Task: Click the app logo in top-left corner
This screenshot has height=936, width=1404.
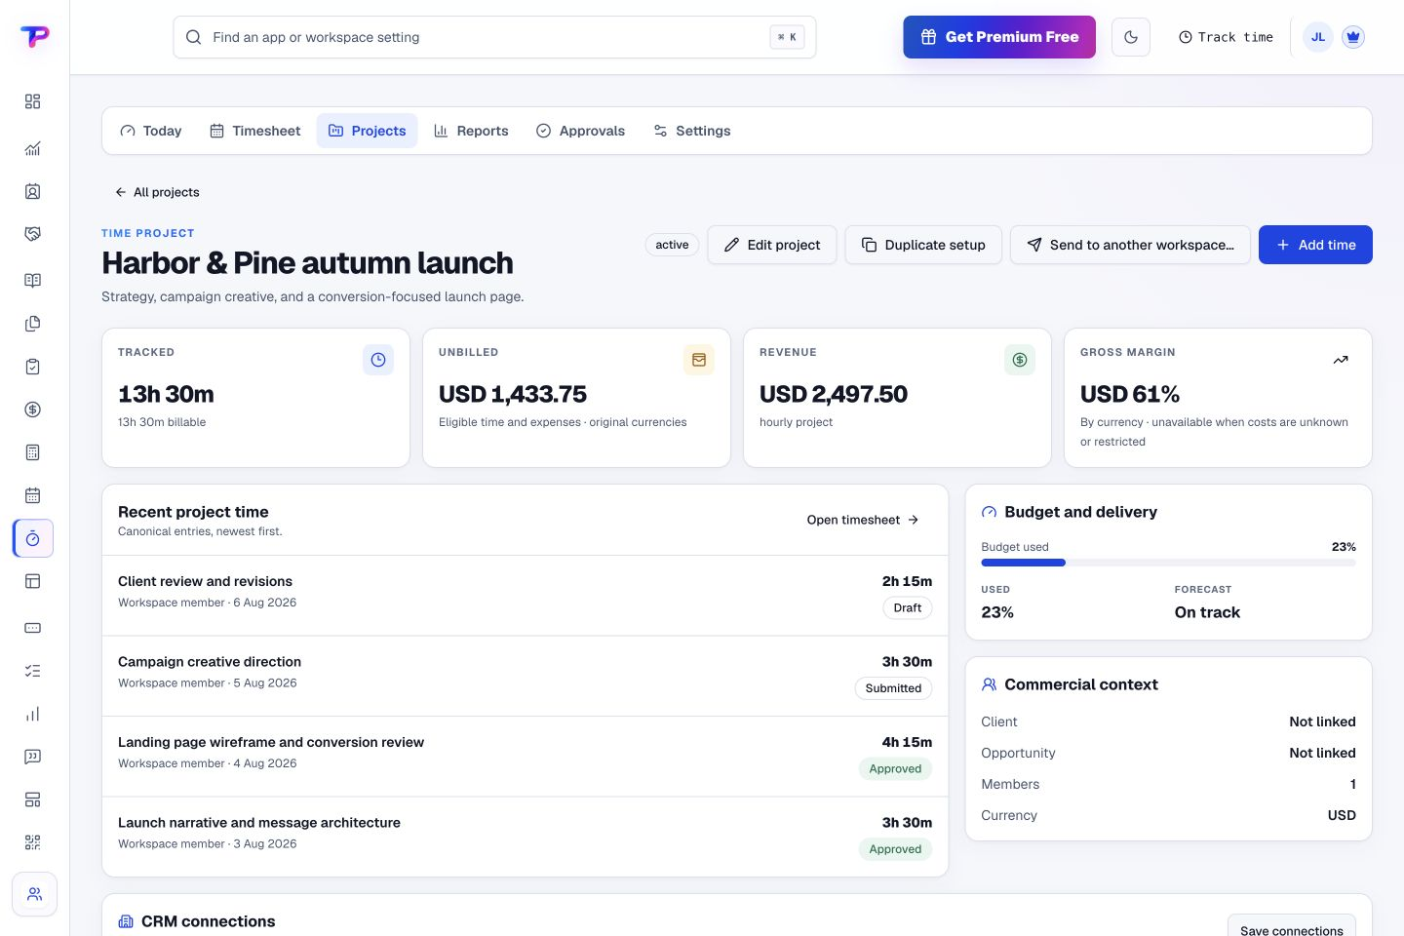Action: tap(34, 37)
